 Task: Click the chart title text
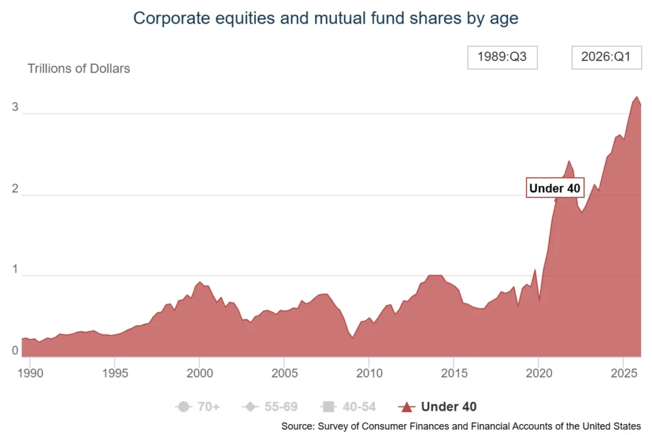[325, 18]
